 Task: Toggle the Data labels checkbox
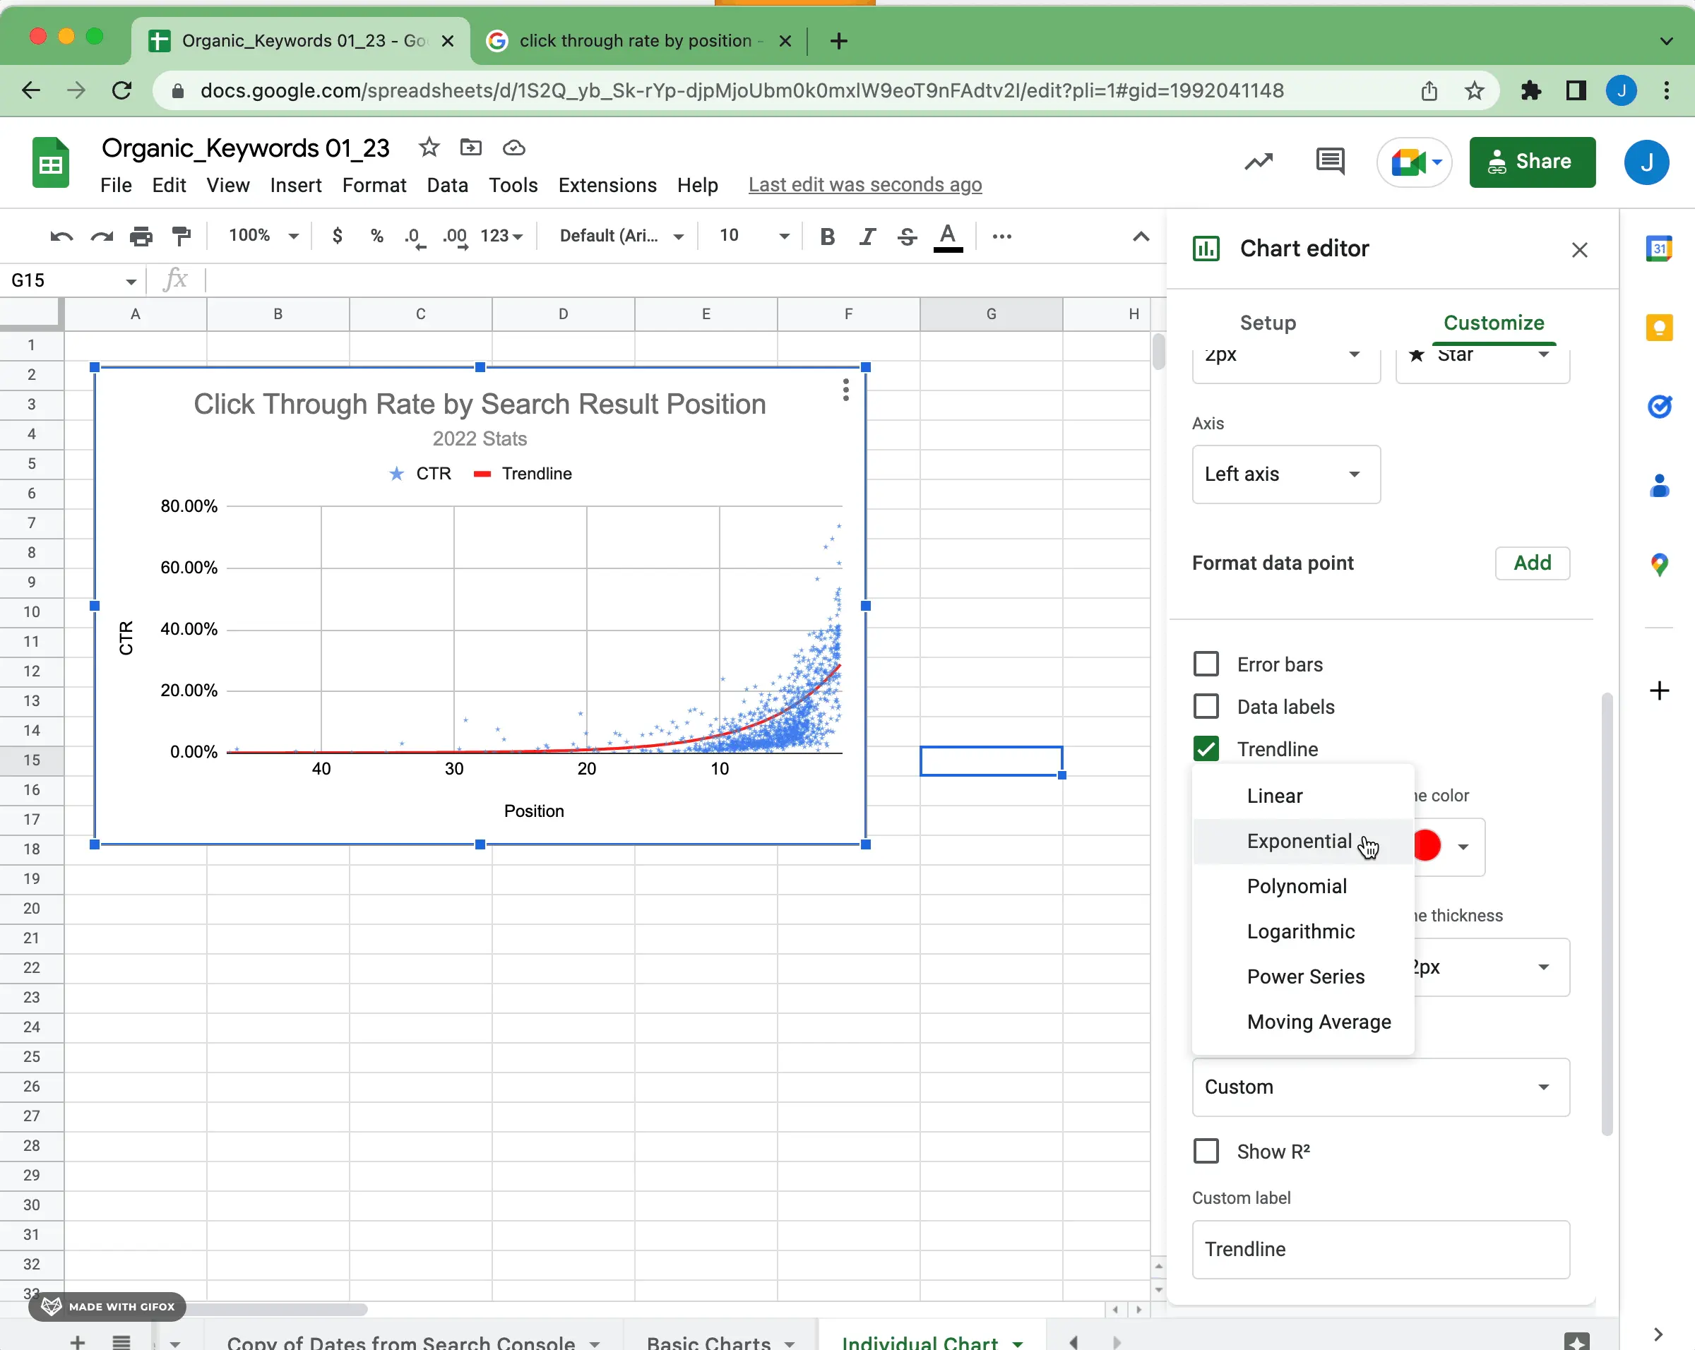[1207, 705]
